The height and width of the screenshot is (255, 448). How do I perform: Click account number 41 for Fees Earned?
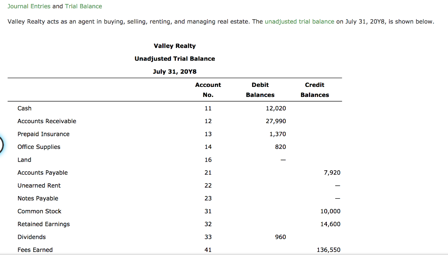[208, 249]
